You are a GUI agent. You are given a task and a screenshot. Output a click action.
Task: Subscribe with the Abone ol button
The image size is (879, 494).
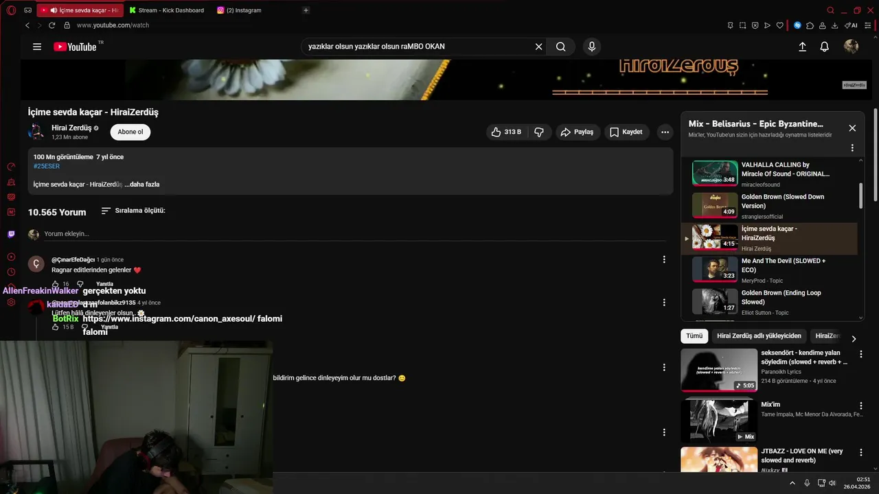click(130, 132)
